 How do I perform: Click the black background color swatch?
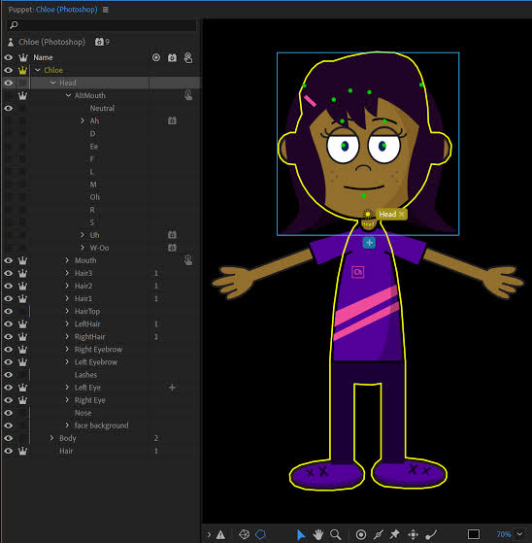point(474,534)
